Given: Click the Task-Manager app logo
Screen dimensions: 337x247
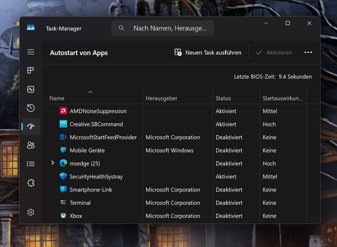Looking at the screenshot, I should (31, 27).
